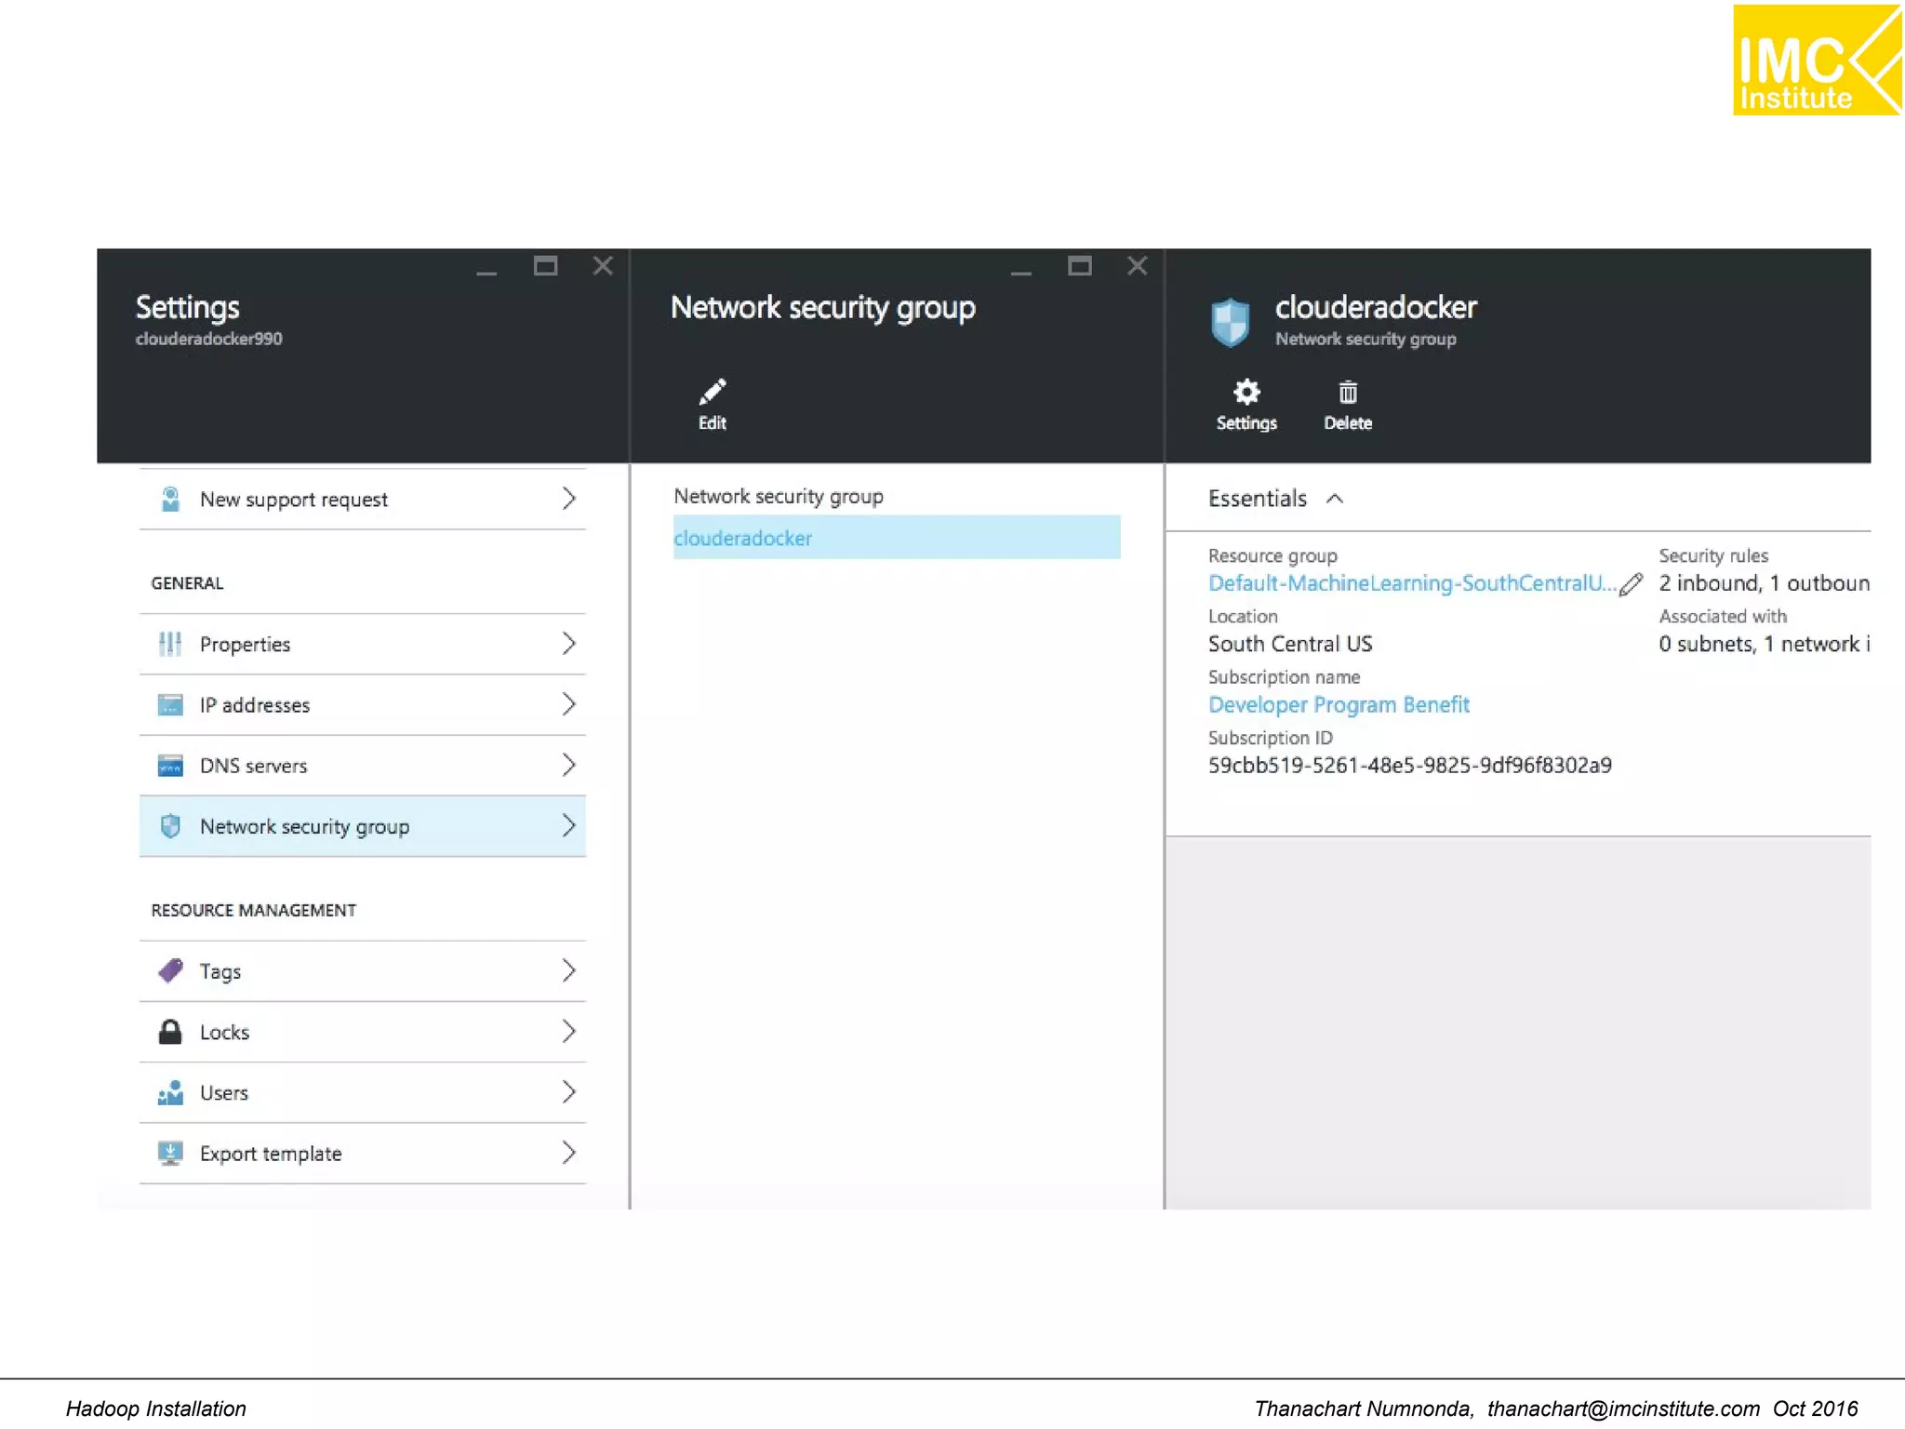
Task: Click the IMC Institute logo
Action: coord(1817,60)
